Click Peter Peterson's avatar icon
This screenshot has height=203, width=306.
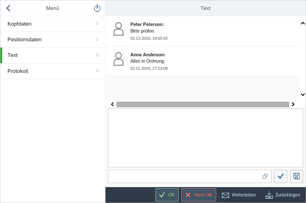click(x=118, y=29)
